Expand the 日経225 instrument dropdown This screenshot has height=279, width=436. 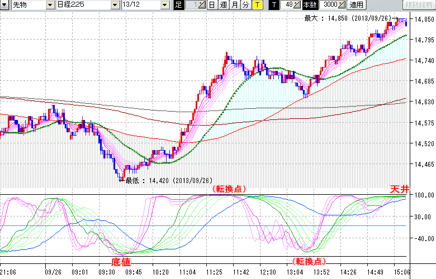(116, 5)
